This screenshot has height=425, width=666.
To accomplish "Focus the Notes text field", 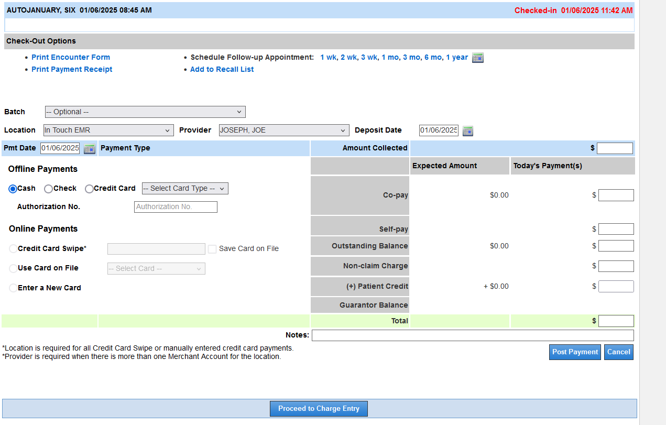I will click(x=472, y=335).
